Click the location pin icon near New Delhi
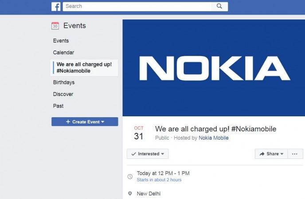 130,194
